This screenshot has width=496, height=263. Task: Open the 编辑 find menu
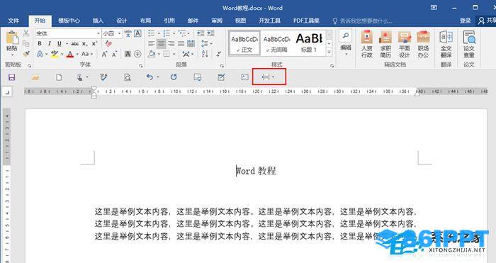pyautogui.click(x=346, y=43)
